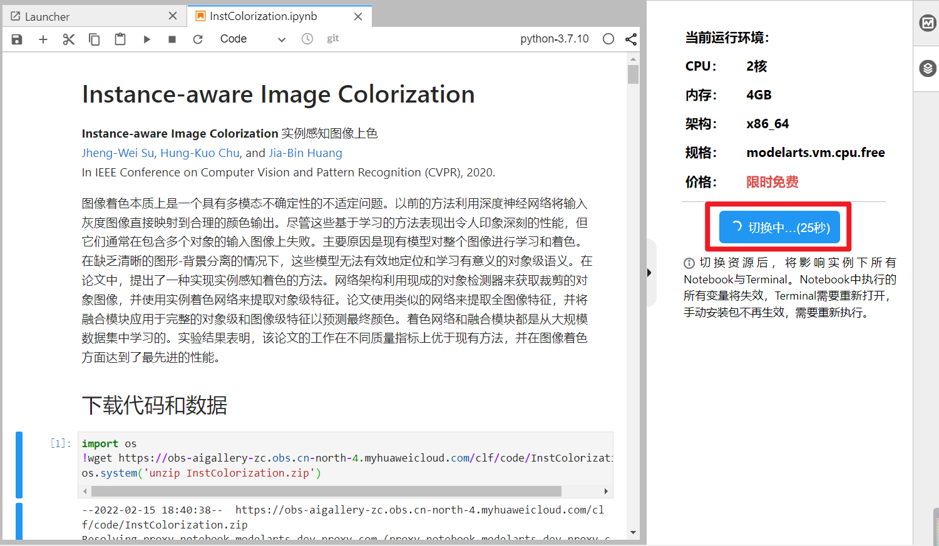Stop kernel execution with the square icon

[x=172, y=39]
